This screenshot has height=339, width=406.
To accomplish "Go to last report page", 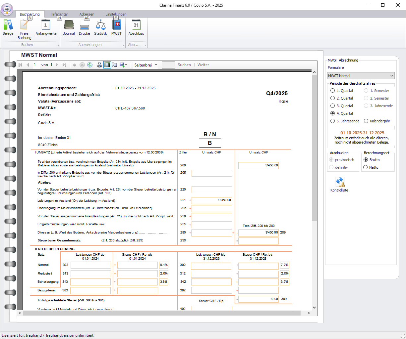I will point(64,65).
